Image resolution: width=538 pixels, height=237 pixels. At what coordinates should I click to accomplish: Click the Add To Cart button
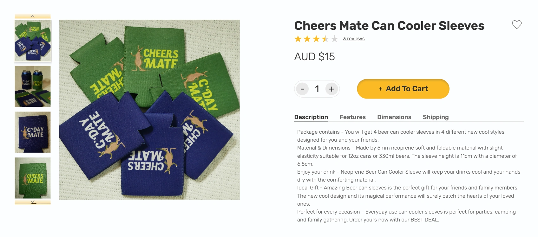tap(403, 89)
